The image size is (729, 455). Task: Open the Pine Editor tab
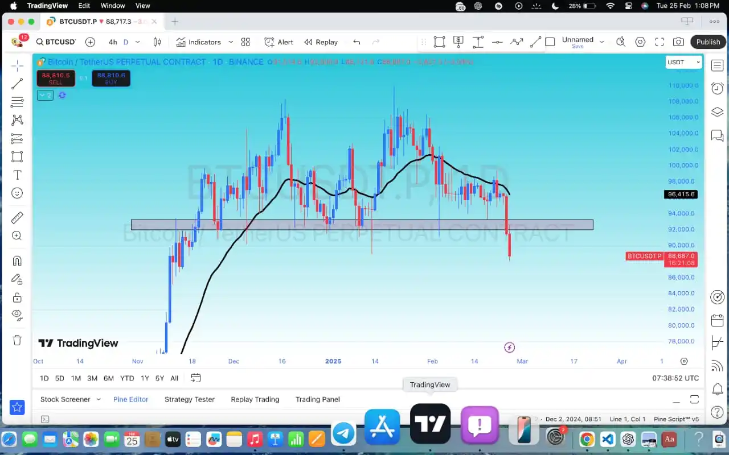coord(130,399)
